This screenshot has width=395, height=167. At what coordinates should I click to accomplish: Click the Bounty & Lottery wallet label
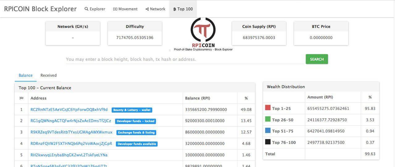pyautogui.click(x=132, y=110)
